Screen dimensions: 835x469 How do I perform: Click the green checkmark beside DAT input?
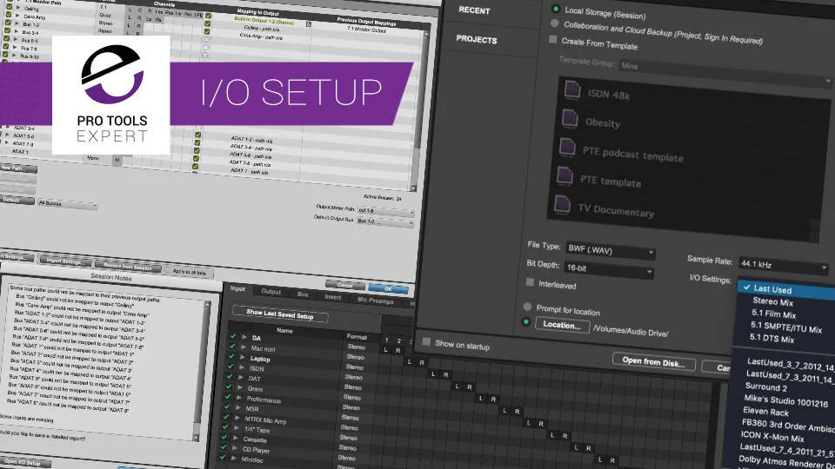click(x=230, y=376)
